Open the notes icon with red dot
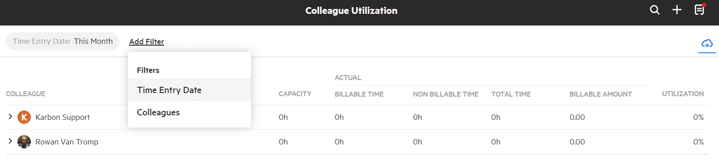Screen dimensions: 719x161 click(700, 9)
